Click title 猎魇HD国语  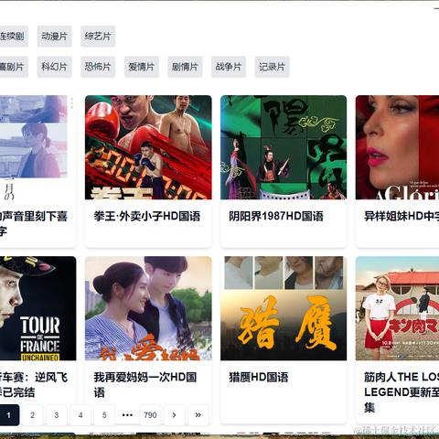click(259, 378)
